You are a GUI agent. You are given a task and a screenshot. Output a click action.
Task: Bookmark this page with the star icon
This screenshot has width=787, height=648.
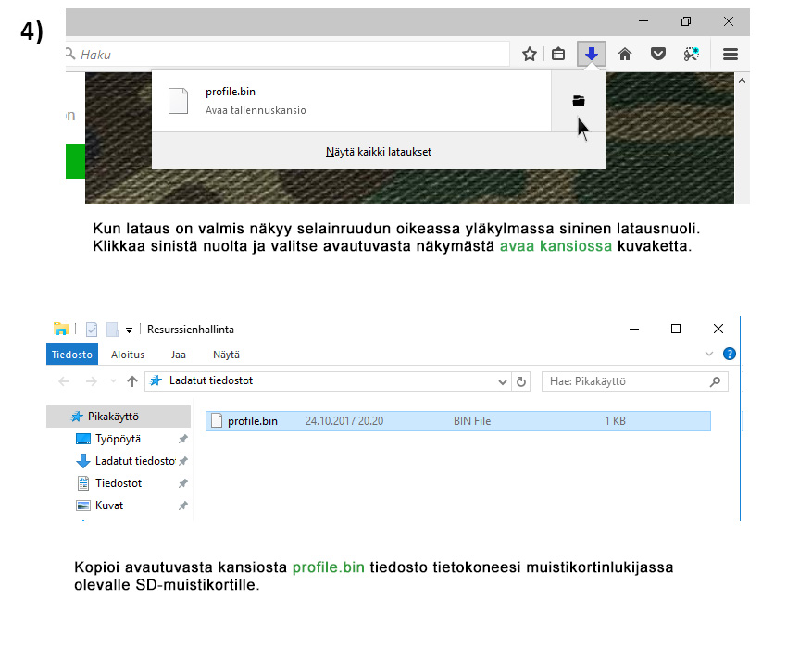529,55
